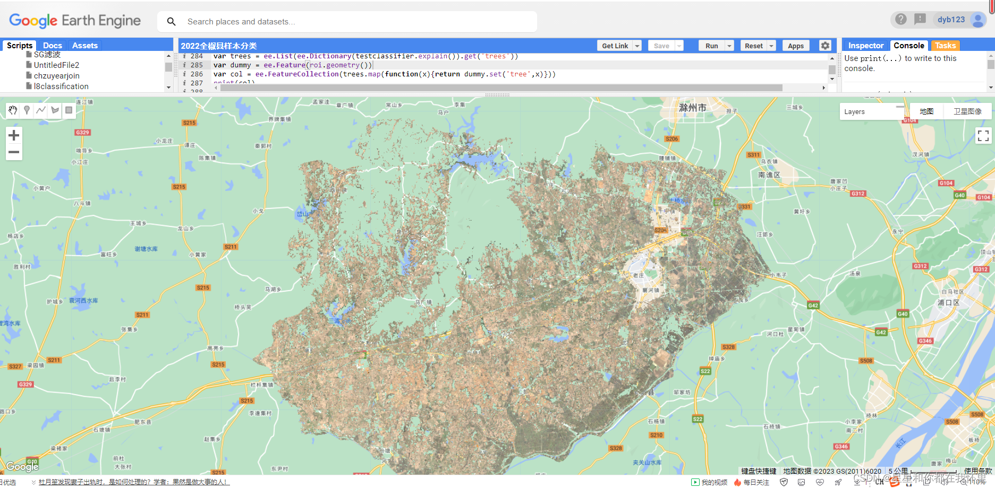Click the 使用条款 terms link

tap(978, 471)
